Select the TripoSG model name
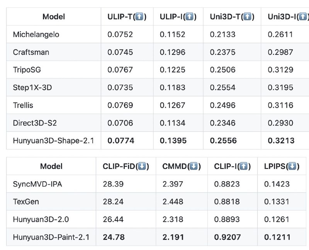 tap(27, 70)
